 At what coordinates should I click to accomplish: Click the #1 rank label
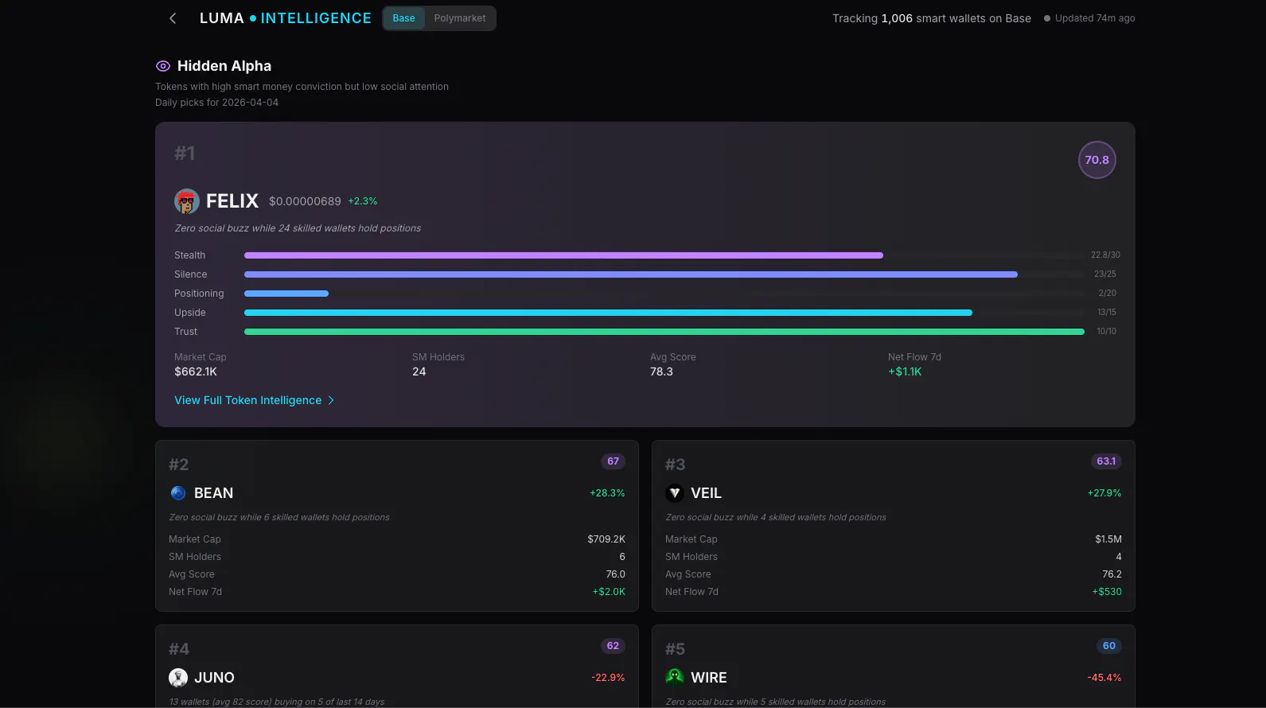point(185,154)
